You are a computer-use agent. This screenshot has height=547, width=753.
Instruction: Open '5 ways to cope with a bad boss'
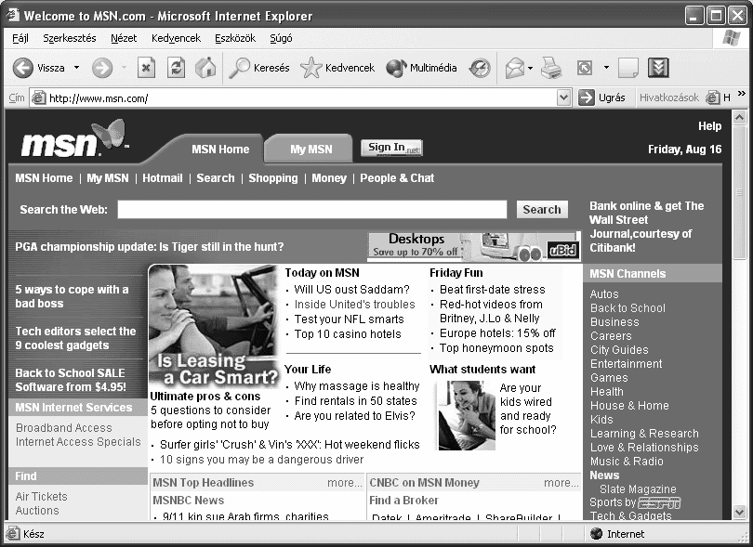pos(72,296)
